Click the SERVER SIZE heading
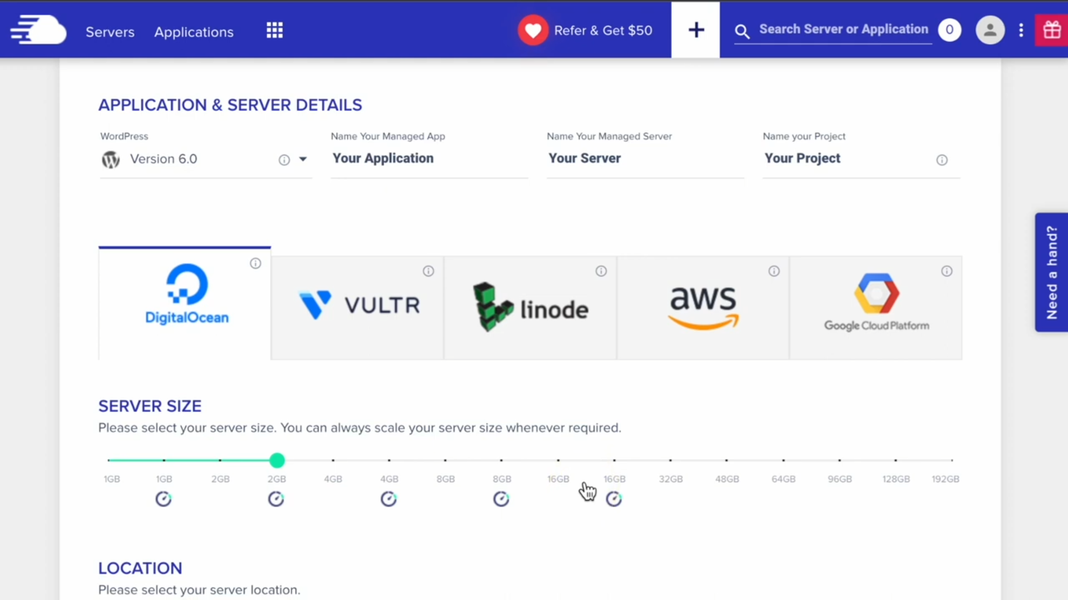1068x600 pixels. click(150, 406)
